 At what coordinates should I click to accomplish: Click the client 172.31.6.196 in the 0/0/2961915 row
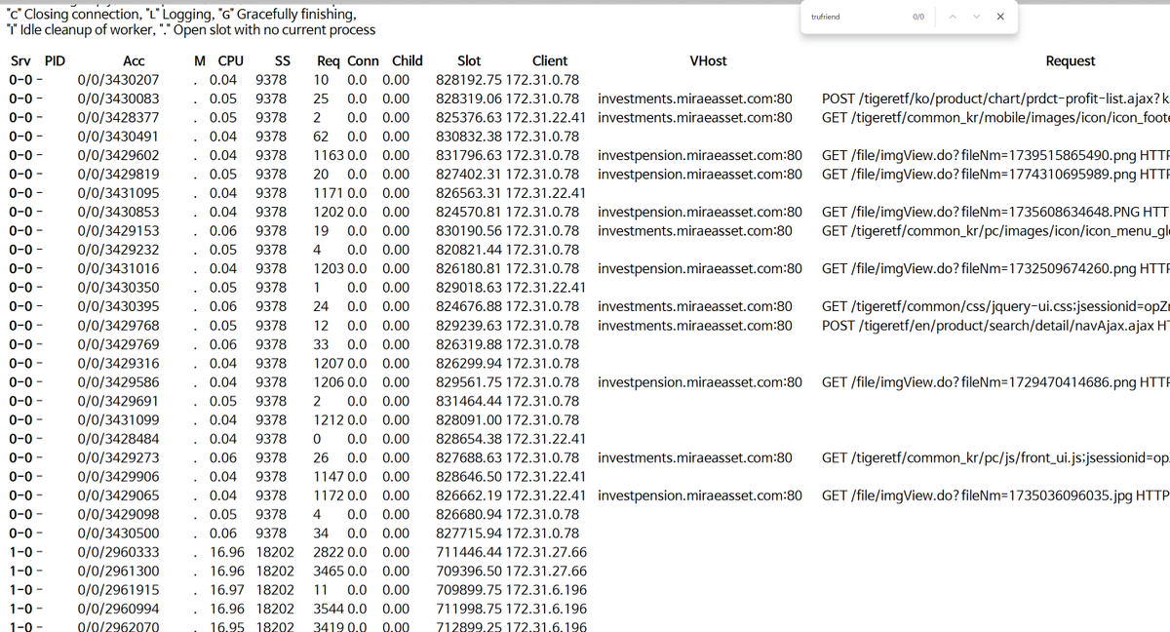click(546, 590)
